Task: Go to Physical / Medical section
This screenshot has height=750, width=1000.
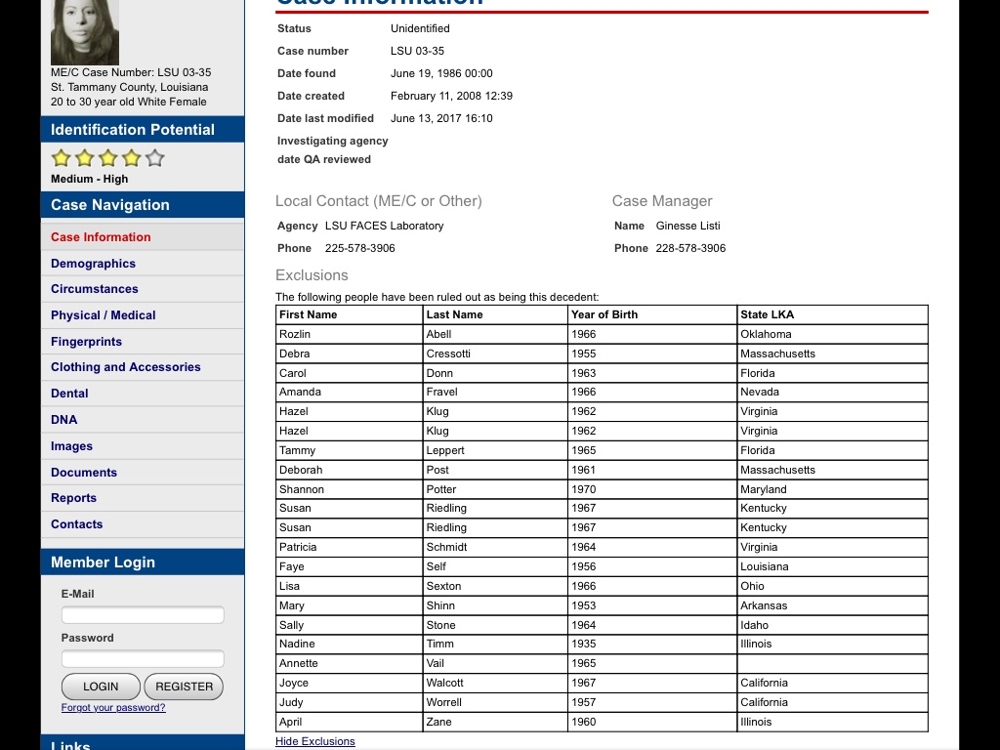Action: pos(104,315)
